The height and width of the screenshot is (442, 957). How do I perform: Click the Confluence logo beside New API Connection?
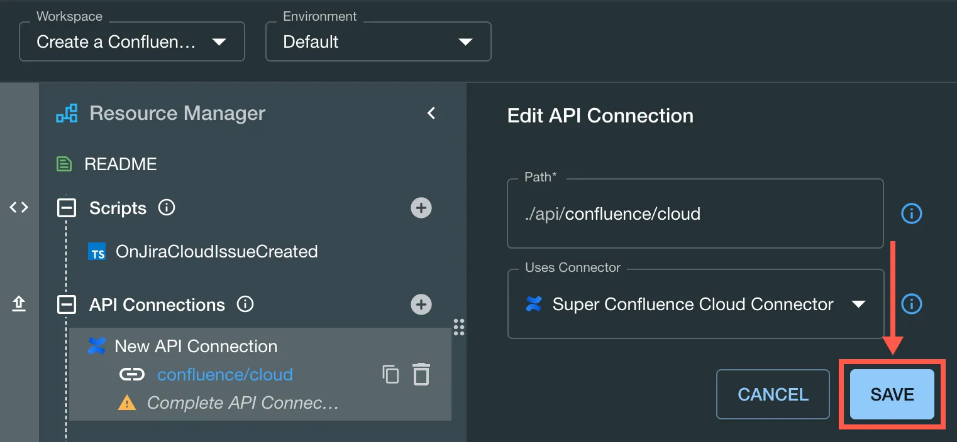click(x=97, y=346)
